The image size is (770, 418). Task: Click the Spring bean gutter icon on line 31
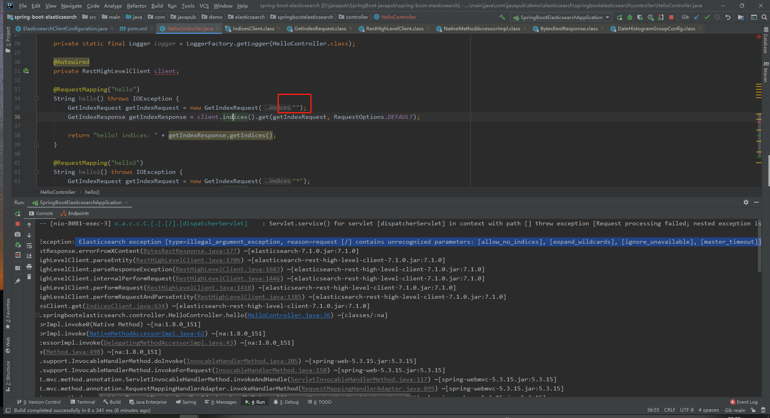pos(26,71)
